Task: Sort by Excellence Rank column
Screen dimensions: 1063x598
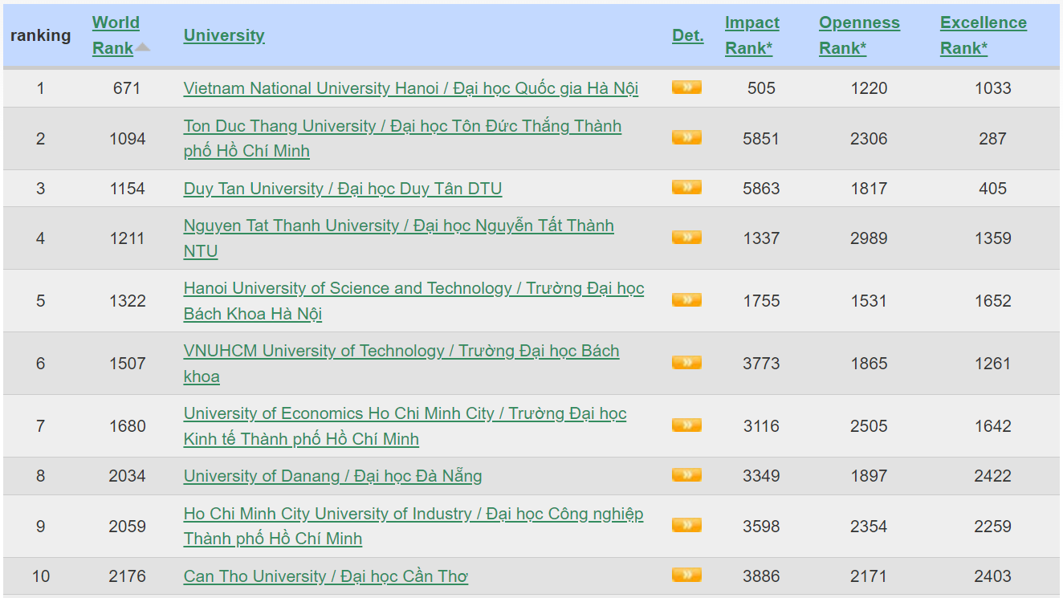Action: click(x=984, y=35)
